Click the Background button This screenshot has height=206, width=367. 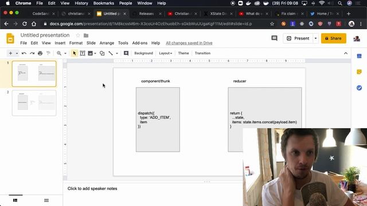(143, 53)
